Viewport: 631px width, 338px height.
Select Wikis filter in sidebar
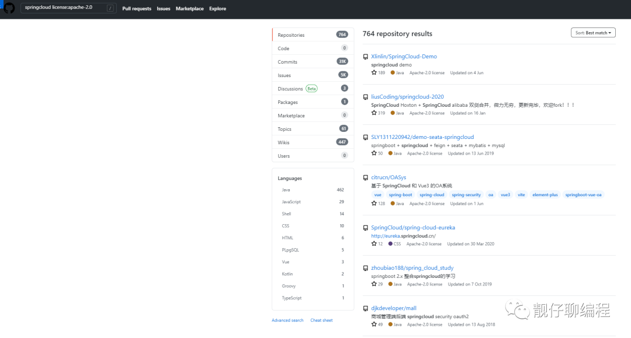[x=313, y=142]
